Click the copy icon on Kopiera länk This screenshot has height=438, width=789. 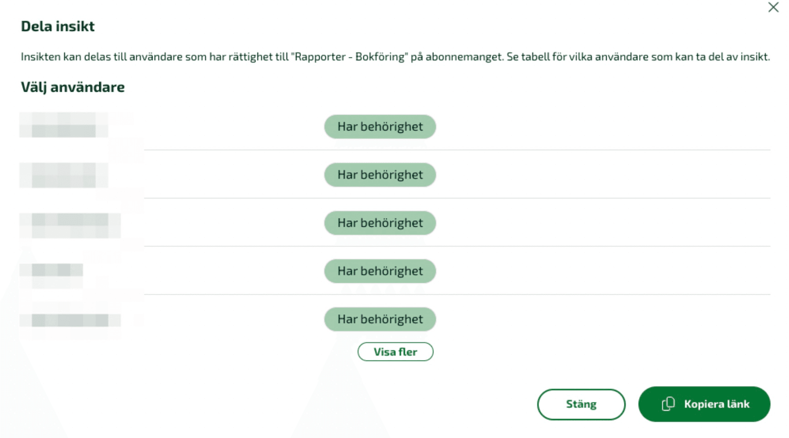[x=668, y=404]
